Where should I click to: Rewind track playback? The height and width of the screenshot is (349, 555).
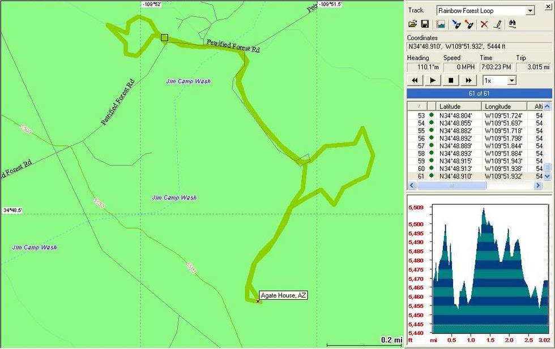(415, 80)
